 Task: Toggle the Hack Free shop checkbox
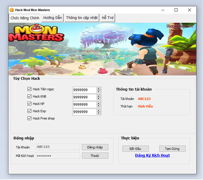point(29,118)
